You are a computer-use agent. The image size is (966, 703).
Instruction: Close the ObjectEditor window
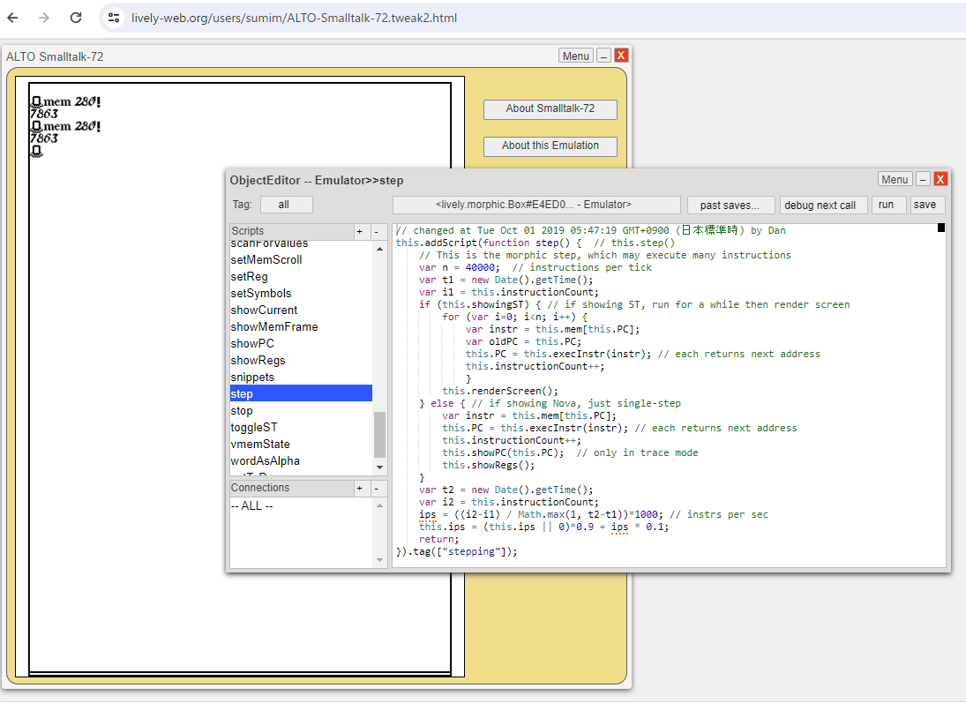[940, 179]
